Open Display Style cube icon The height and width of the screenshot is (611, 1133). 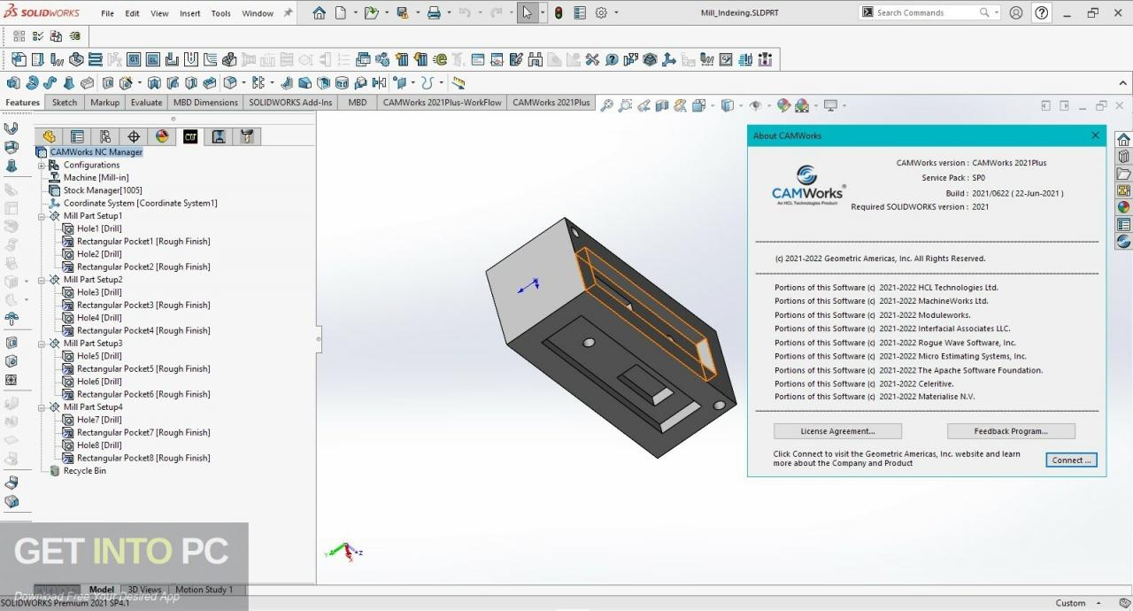coord(727,105)
